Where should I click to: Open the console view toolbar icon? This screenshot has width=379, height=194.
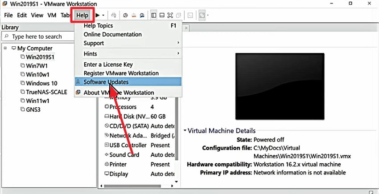tap(190, 15)
